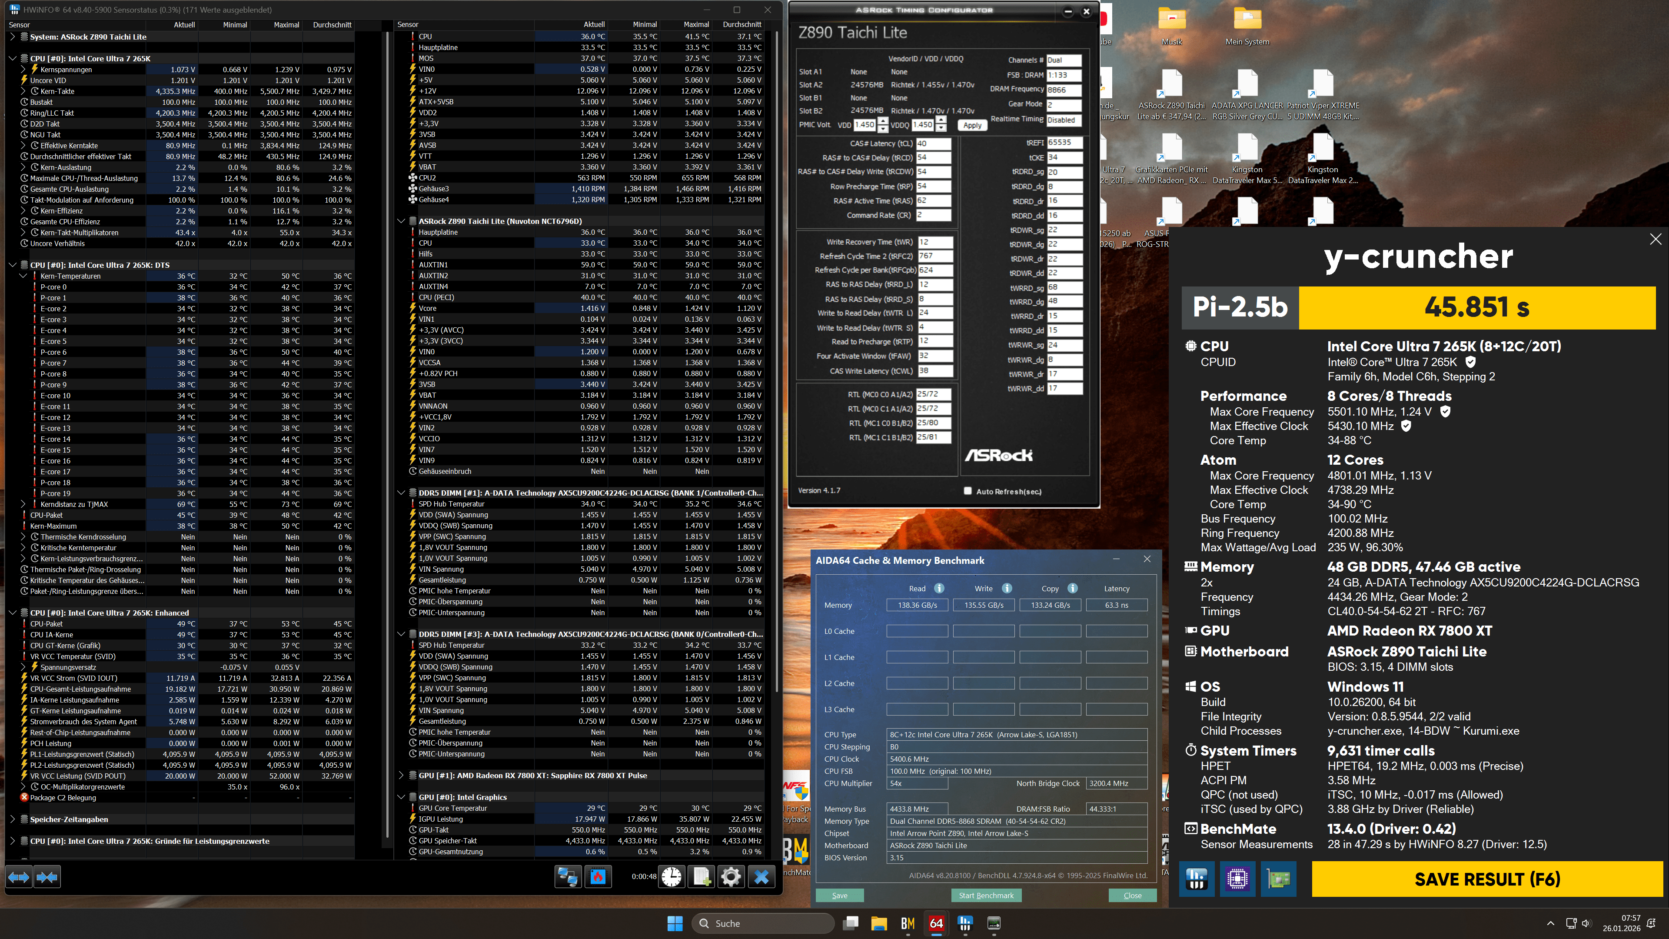Click the collapse-layout arrows icon in HWiNFO
The width and height of the screenshot is (1669, 939).
pos(47,877)
